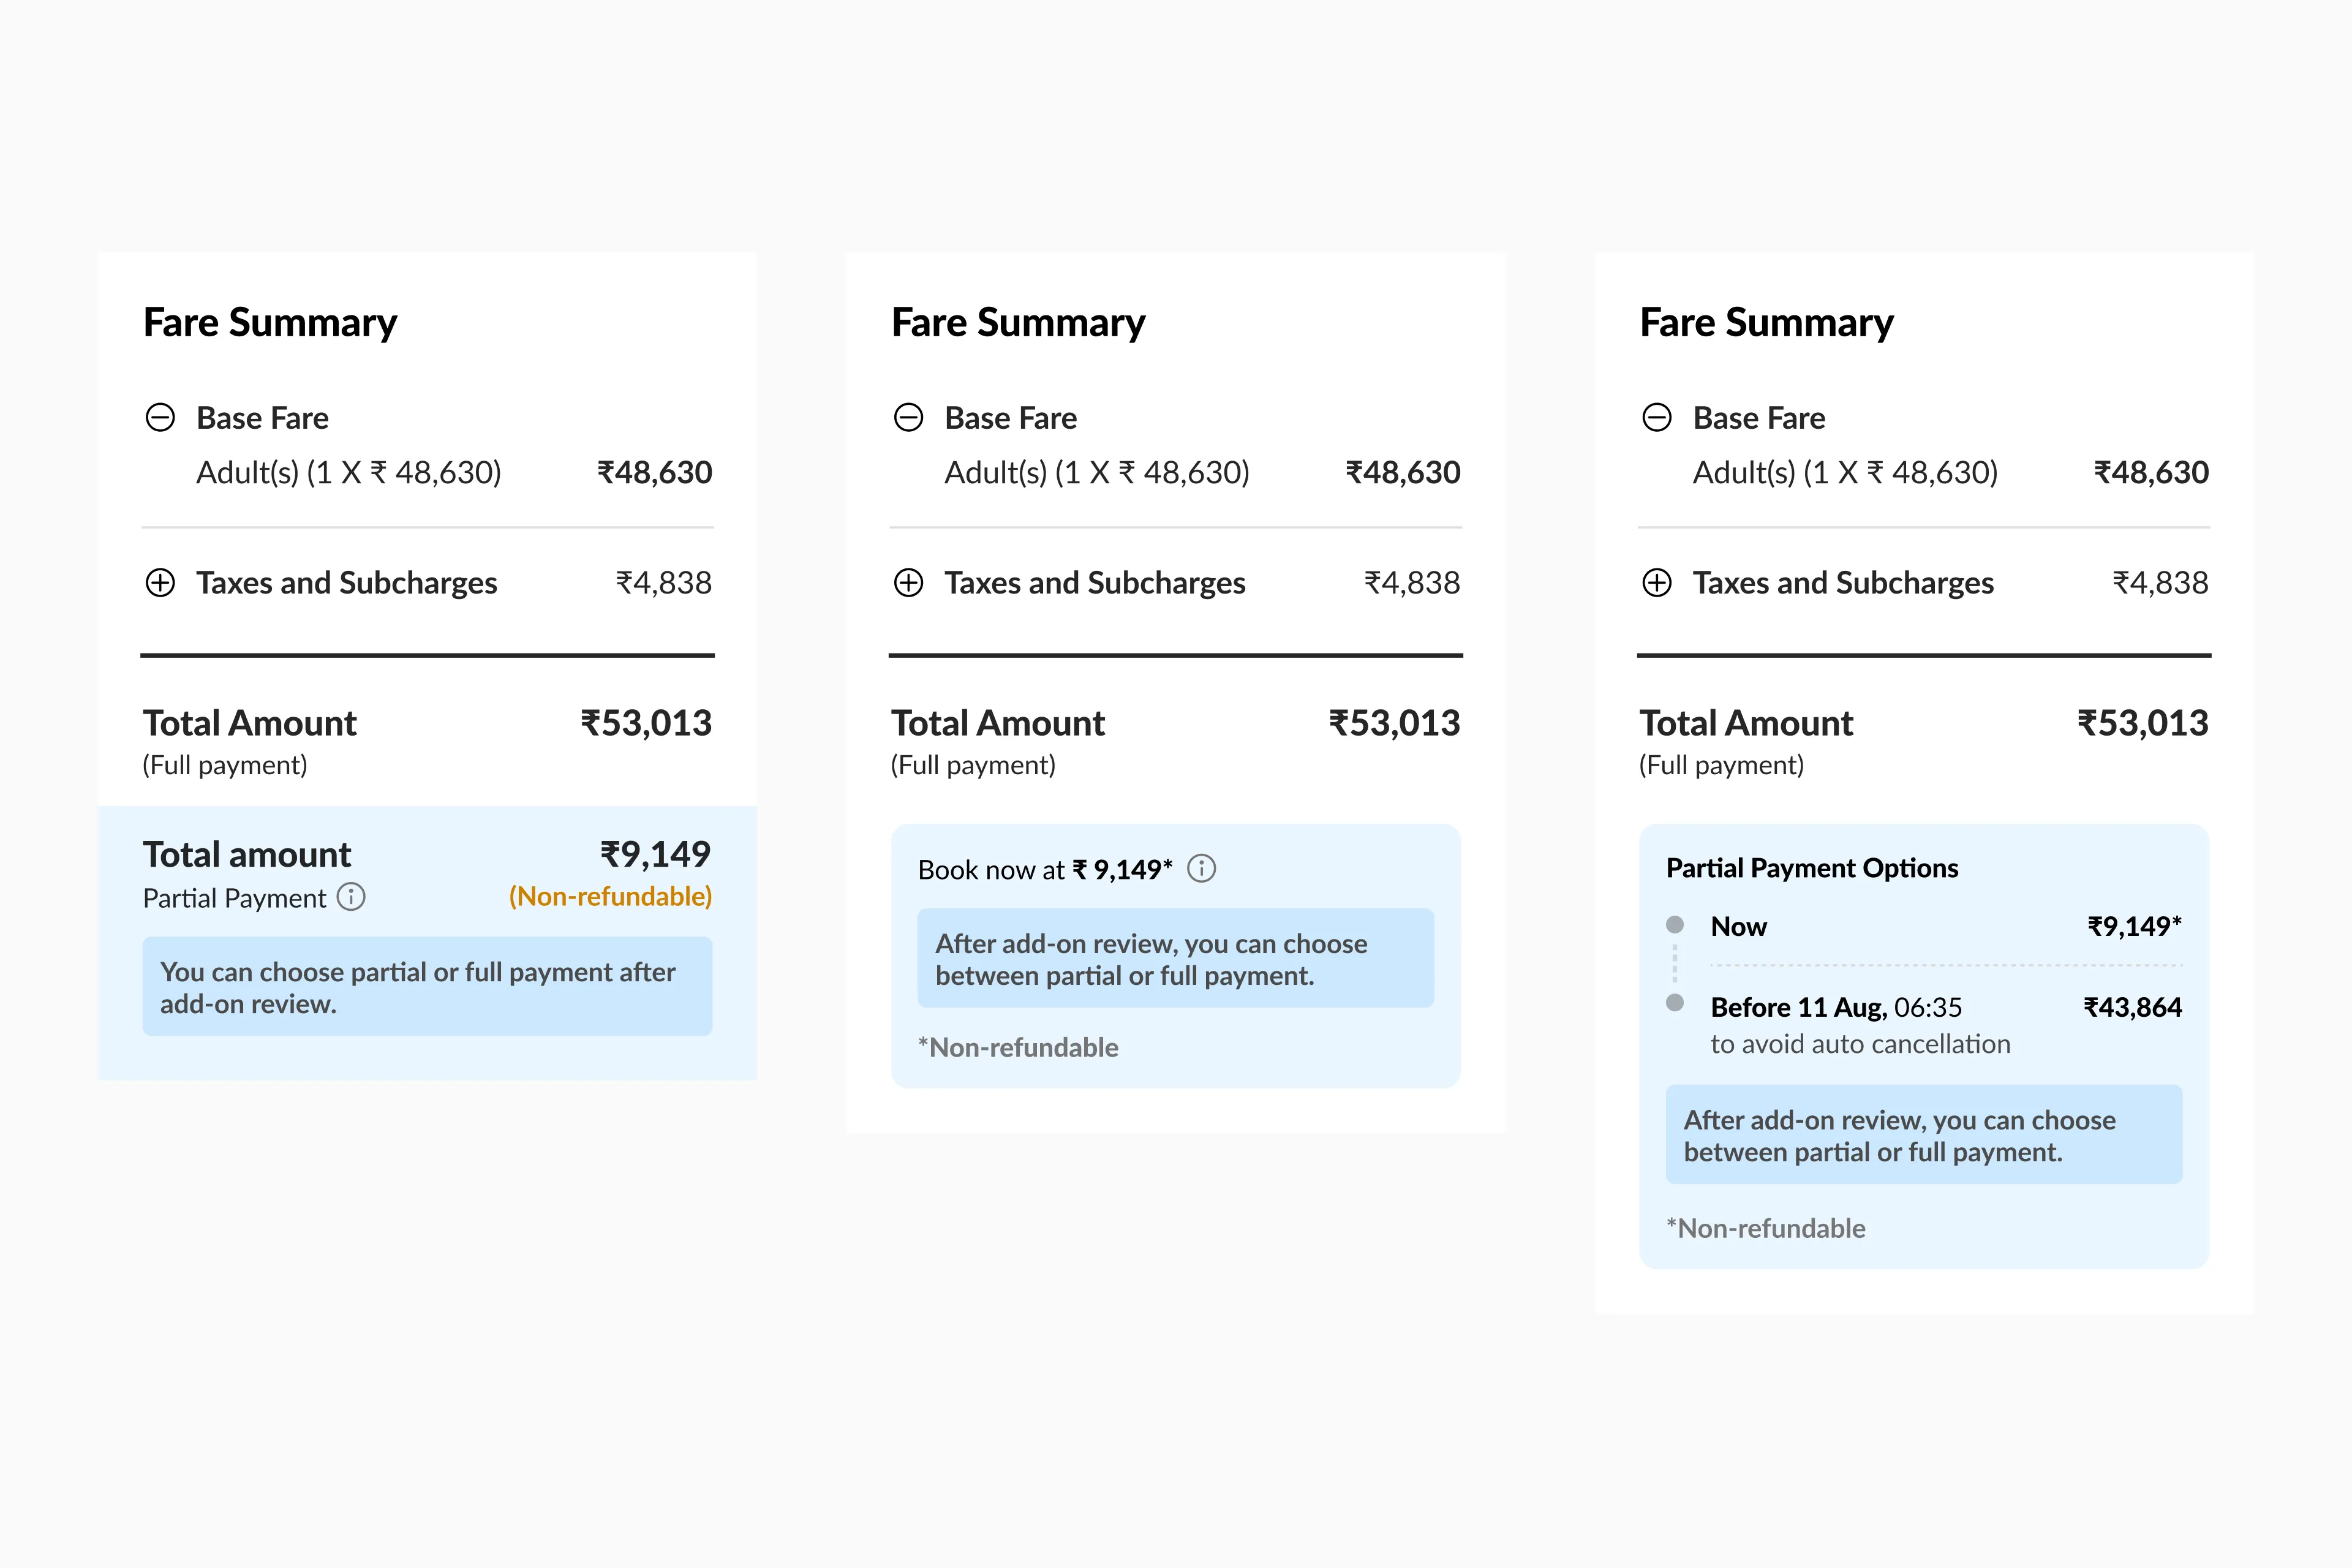Click the Adult(s) fare row in middle card

1097,472
